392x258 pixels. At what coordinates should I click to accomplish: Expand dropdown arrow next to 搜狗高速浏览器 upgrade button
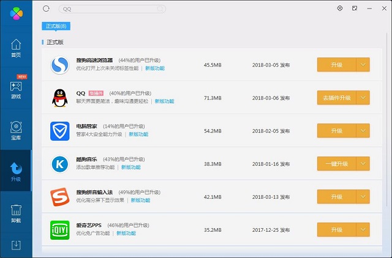(x=363, y=65)
